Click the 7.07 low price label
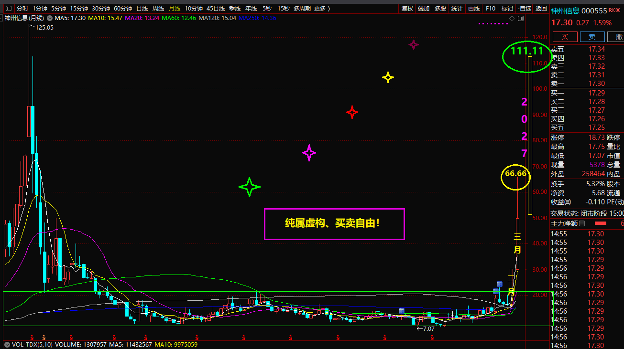The height and width of the screenshot is (349, 624). pyautogui.click(x=428, y=328)
